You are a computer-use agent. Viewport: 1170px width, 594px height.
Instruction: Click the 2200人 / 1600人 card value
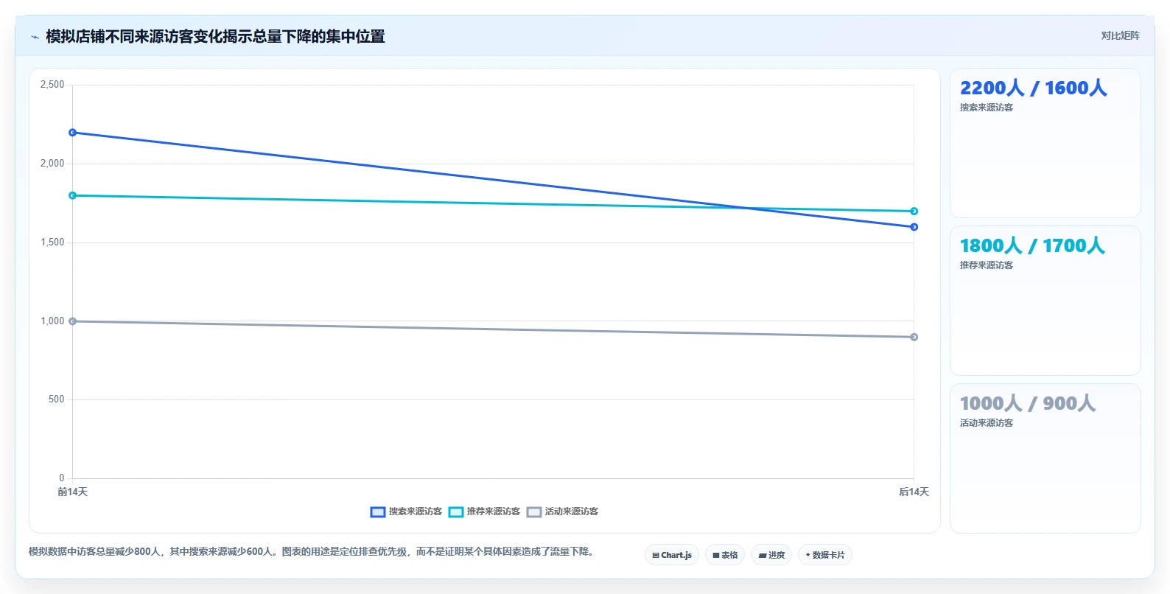point(1033,88)
